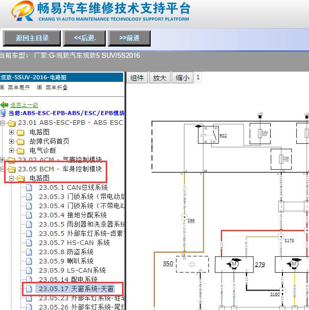Collapse the 23.05 BCM node
The image size is (309, 310).
tap(2, 169)
